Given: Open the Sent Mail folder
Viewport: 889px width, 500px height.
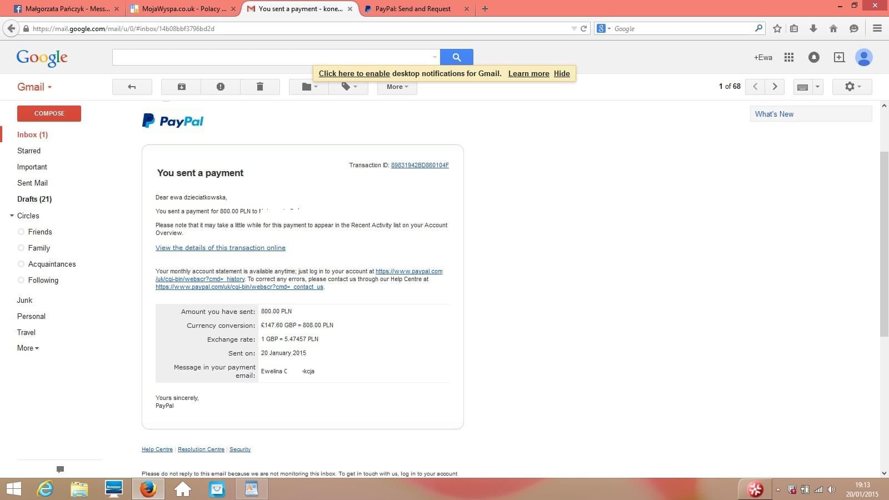Looking at the screenshot, I should (x=32, y=183).
